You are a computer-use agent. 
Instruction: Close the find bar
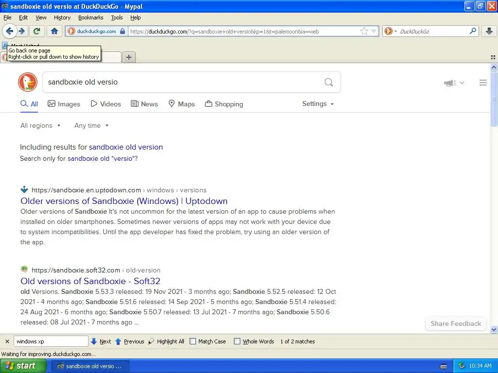pos(7,341)
